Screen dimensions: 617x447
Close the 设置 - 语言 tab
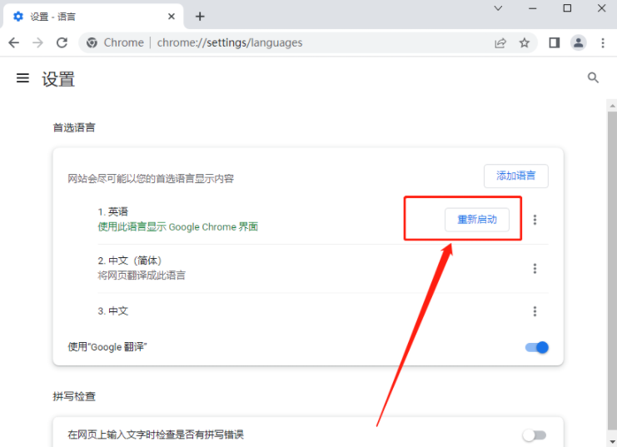pos(172,17)
